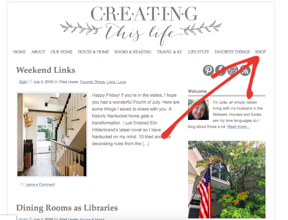Open HOUSE & HOME menu
Image resolution: width=288 pixels, height=220 pixels.
coord(94,52)
